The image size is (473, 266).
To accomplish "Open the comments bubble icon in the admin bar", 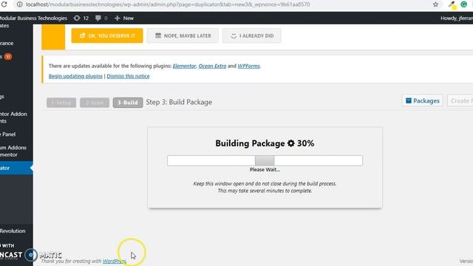I will 101,18.
